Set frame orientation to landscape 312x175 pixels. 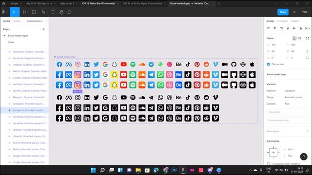click(299, 38)
